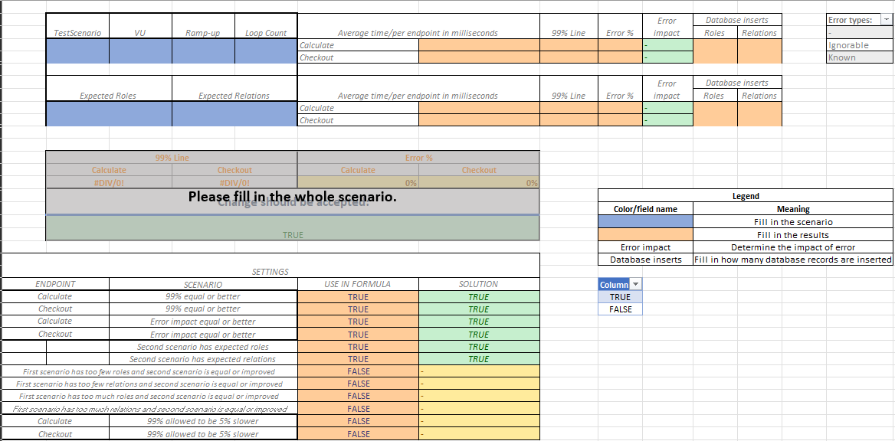Select the Expected Roles entry cell
This screenshot has width=895, height=441.
109,114
